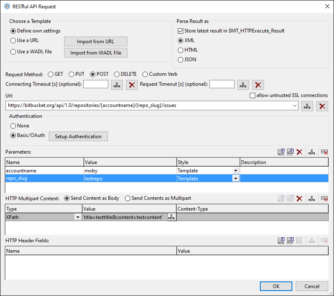Select JSON as parse result format

[180, 60]
